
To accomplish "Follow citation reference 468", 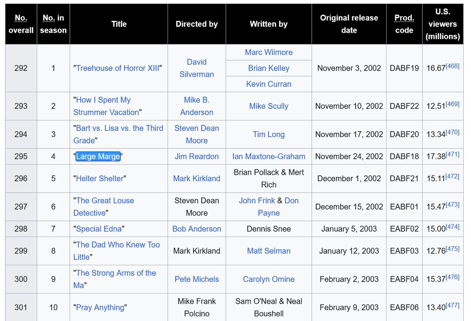I will pos(452,66).
